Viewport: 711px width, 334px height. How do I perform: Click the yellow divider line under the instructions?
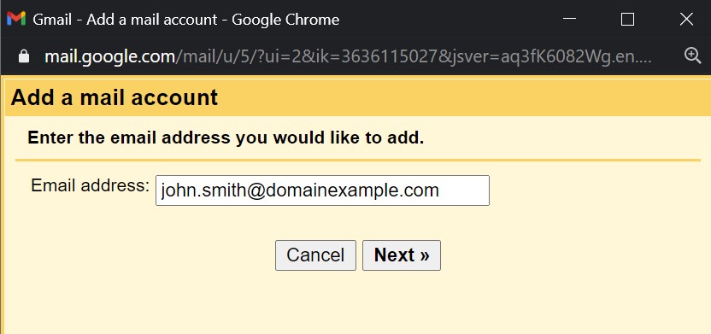coord(358,160)
